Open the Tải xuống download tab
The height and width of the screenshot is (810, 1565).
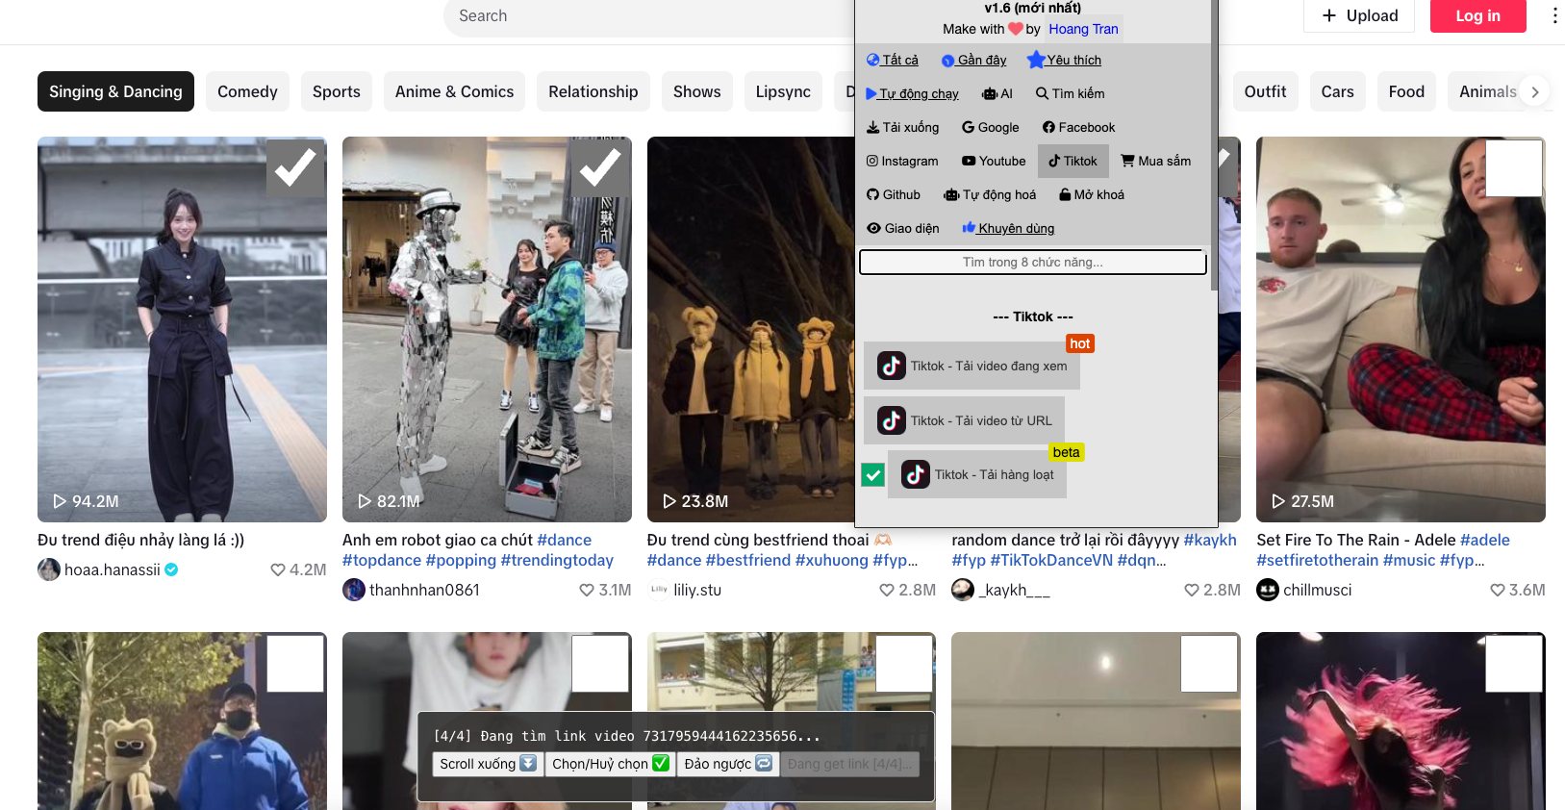[x=902, y=128]
